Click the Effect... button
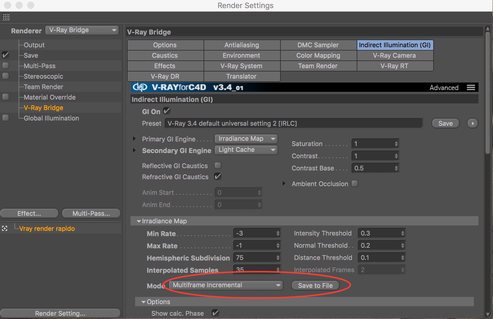493x319 pixels. coord(29,214)
